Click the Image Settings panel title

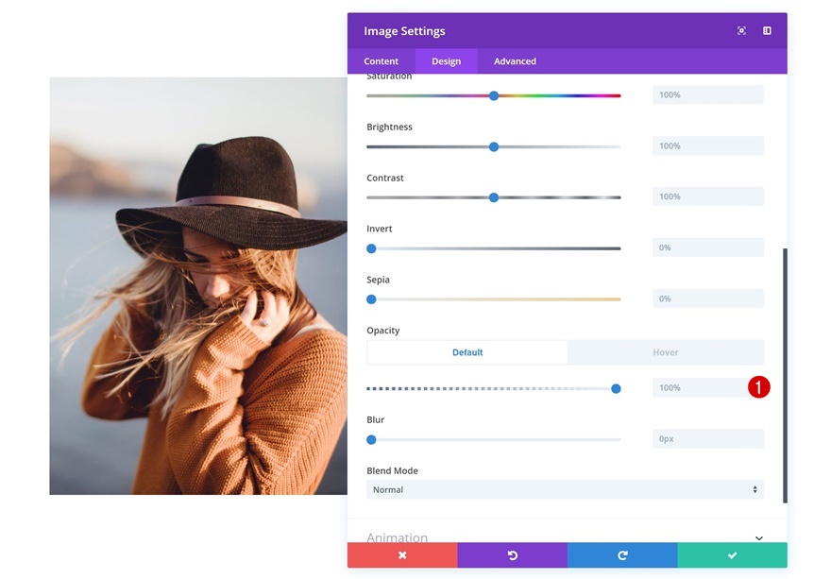pos(404,31)
